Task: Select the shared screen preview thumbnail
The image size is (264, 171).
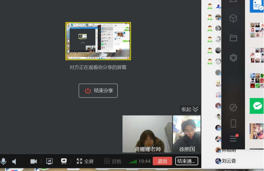Action: 98,41
